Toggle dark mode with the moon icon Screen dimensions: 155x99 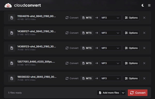(143, 5)
